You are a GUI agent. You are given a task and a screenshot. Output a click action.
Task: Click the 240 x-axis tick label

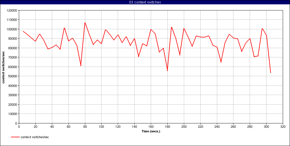(x=217, y=126)
